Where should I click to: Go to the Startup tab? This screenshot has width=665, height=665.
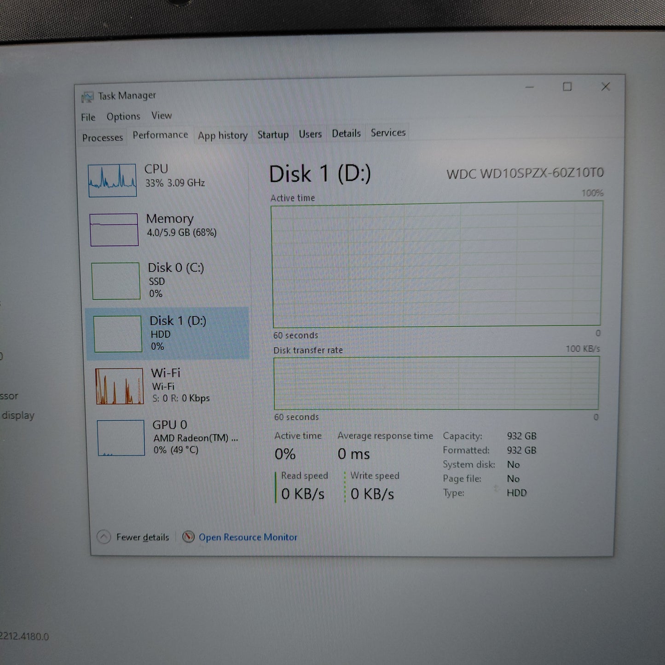(x=273, y=134)
